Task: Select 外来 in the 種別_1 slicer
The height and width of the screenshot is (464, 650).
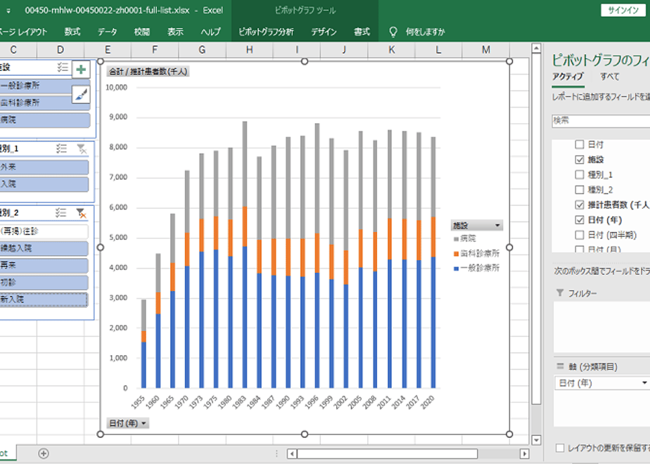Action: 44,167
